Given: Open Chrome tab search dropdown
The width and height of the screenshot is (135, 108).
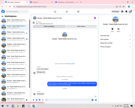Looking at the screenshot, I should click(x=2, y=2).
